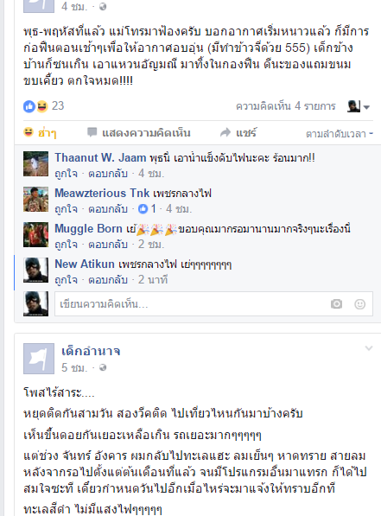The image size is (381, 516).
Task: Click the ความคิดเห็น 4 รายการ link
Action: 286,106
